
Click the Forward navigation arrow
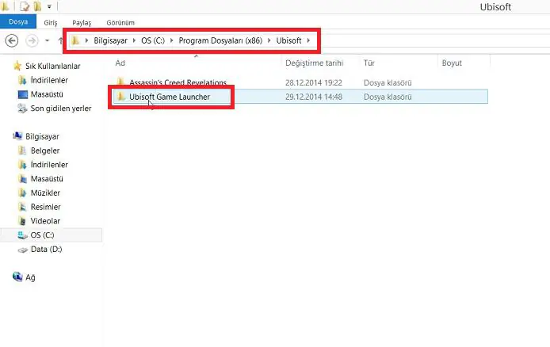(32, 40)
